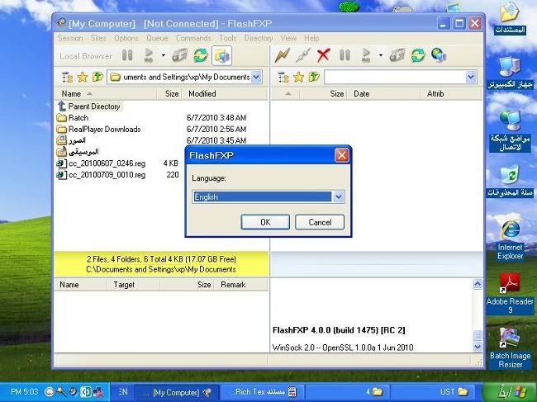
Task: Select file cc_20100607_0246.reg
Action: 101,163
